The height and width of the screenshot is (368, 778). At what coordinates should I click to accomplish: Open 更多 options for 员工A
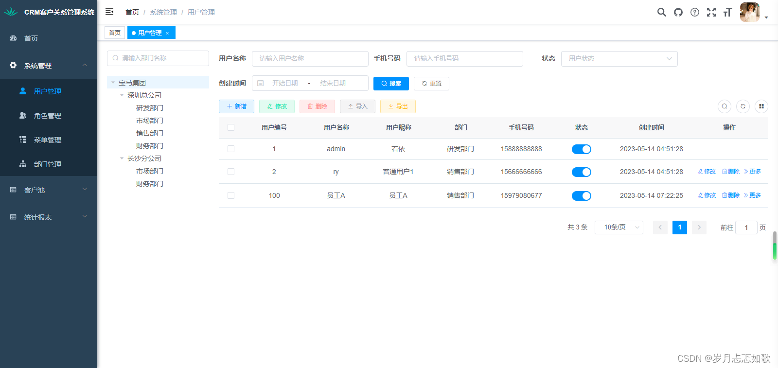click(x=753, y=195)
